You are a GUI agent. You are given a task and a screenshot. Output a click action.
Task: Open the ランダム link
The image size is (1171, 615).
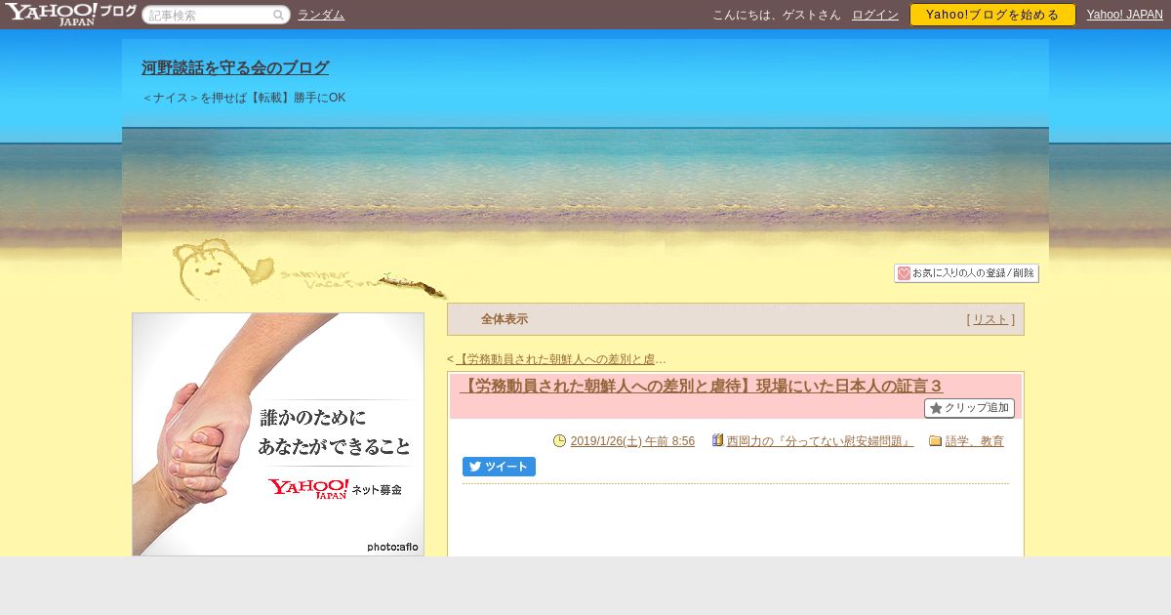321,15
